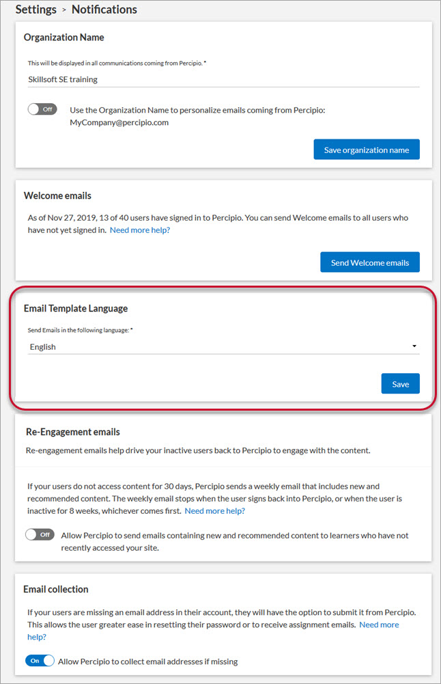Click the Notifications breadcrumb title
Screen dimensions: 441x684
tap(104, 10)
